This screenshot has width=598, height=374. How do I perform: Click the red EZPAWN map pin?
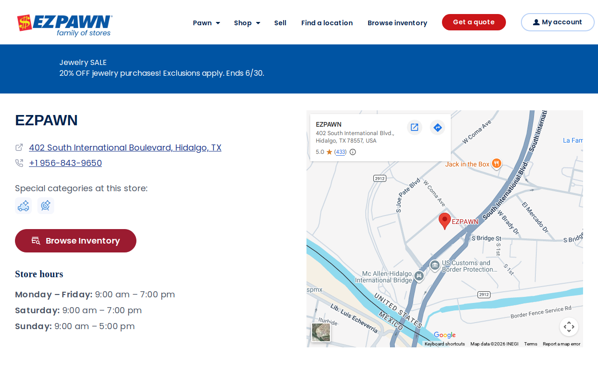445,221
